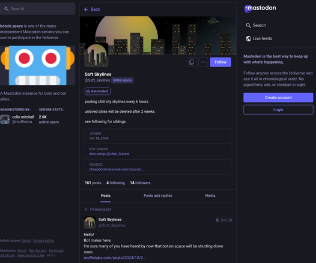
Task: Copy profile link with the copy icon button
Action: (x=192, y=62)
